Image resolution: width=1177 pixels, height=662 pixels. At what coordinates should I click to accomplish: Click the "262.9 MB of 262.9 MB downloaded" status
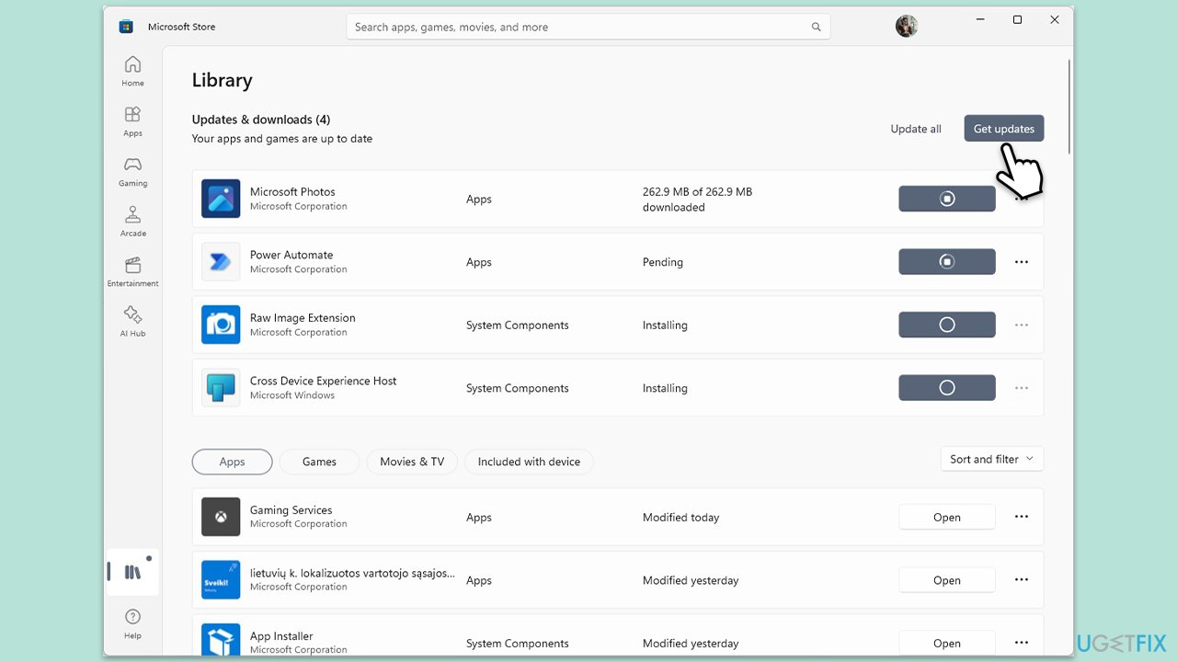(x=697, y=200)
